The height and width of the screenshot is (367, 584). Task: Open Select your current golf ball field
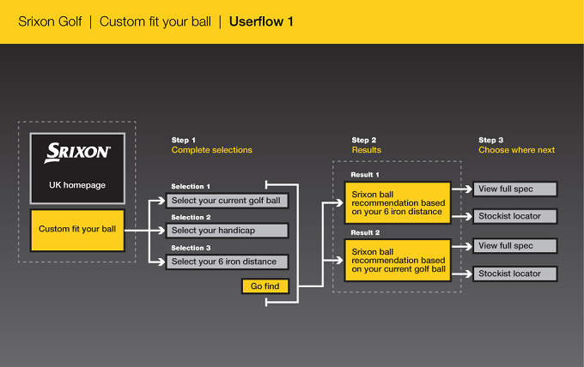(x=228, y=201)
